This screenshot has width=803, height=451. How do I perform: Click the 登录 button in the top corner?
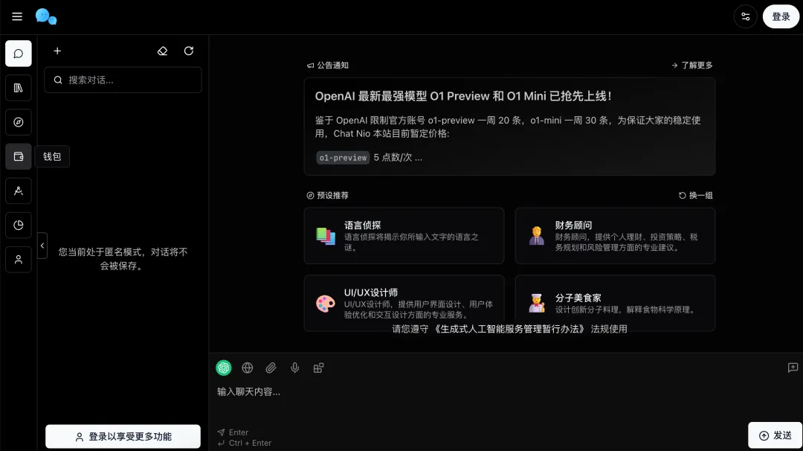781,16
